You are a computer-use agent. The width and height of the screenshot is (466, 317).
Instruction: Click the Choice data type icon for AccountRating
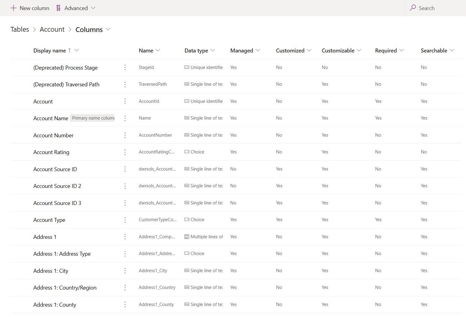(x=187, y=152)
